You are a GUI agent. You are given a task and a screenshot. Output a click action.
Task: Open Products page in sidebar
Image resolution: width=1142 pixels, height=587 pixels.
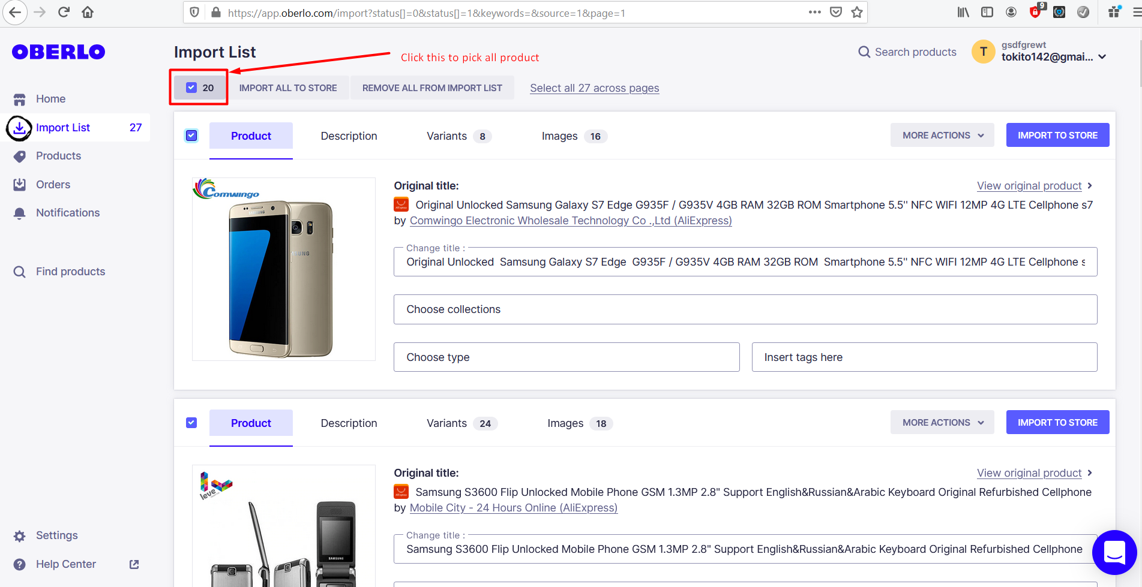pyautogui.click(x=58, y=156)
